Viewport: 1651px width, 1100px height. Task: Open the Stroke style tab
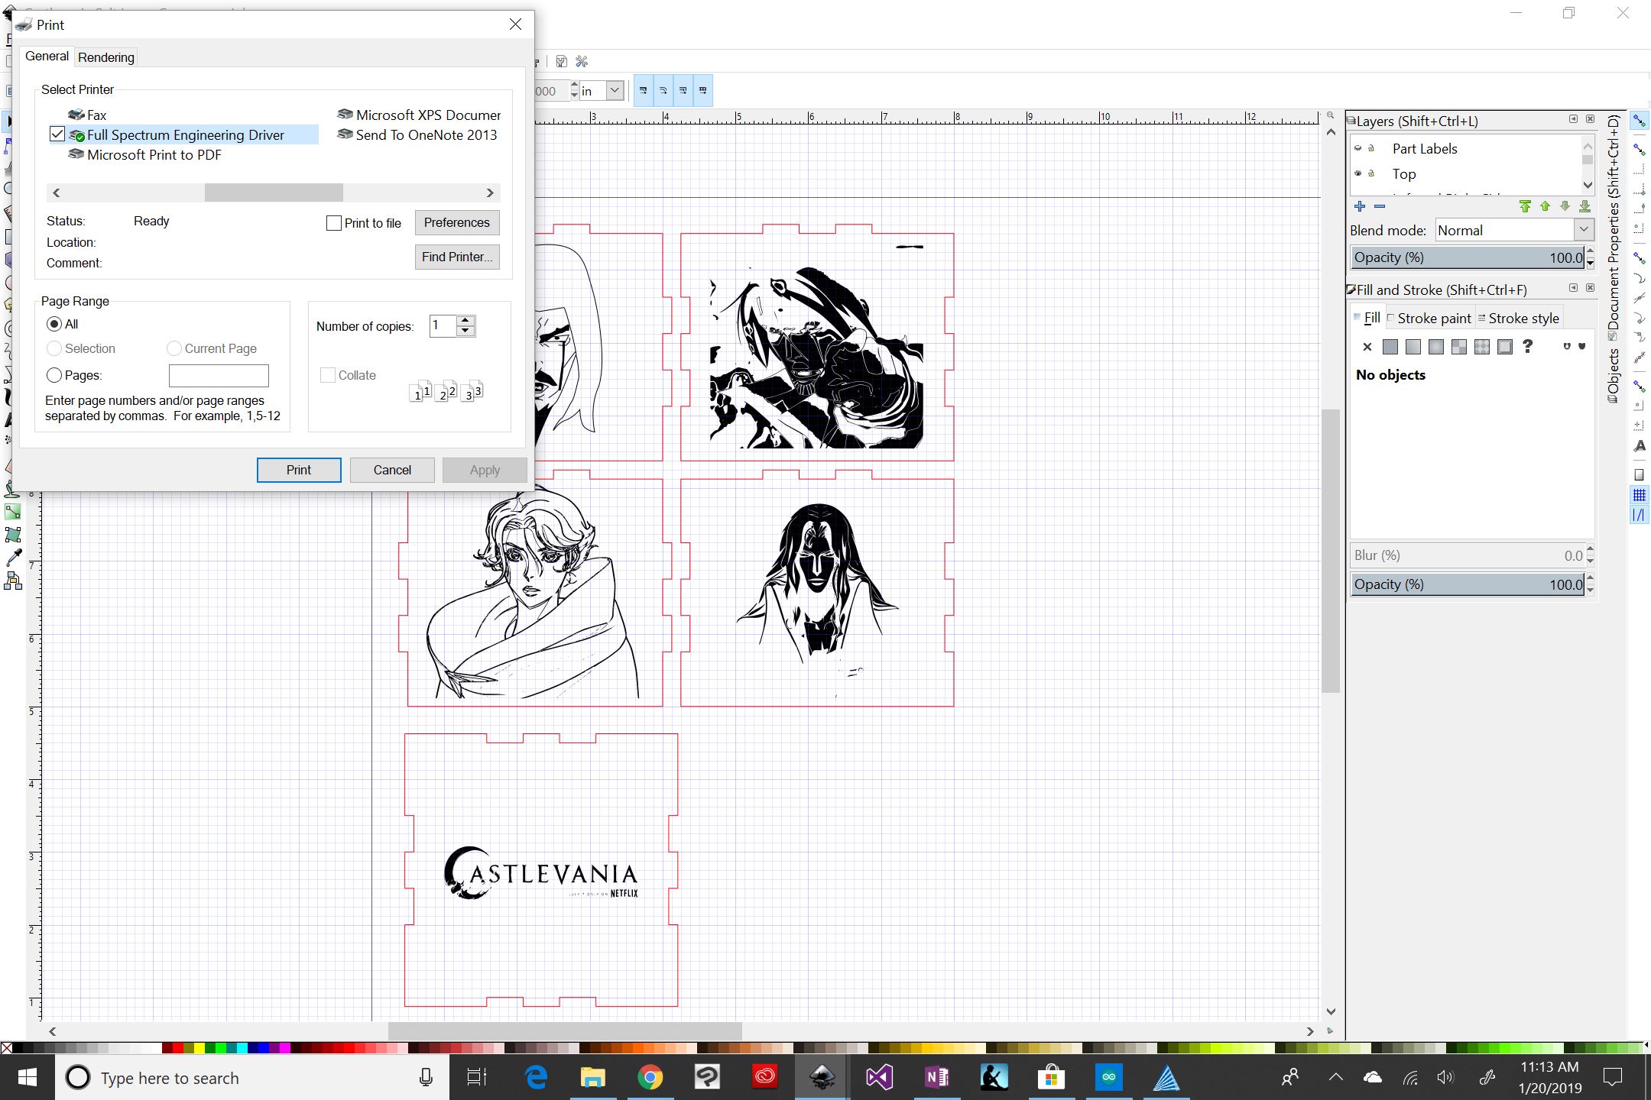point(1518,318)
